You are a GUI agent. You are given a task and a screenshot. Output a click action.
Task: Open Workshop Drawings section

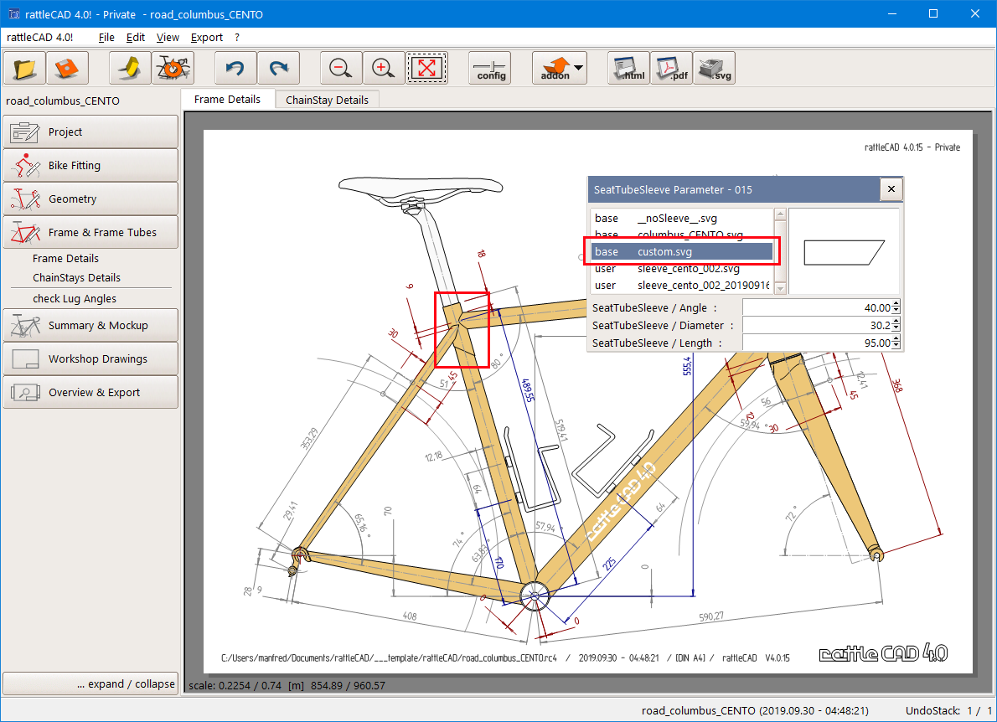pyautogui.click(x=91, y=359)
